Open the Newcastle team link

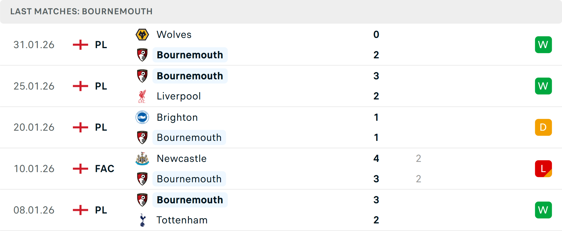coord(181,159)
